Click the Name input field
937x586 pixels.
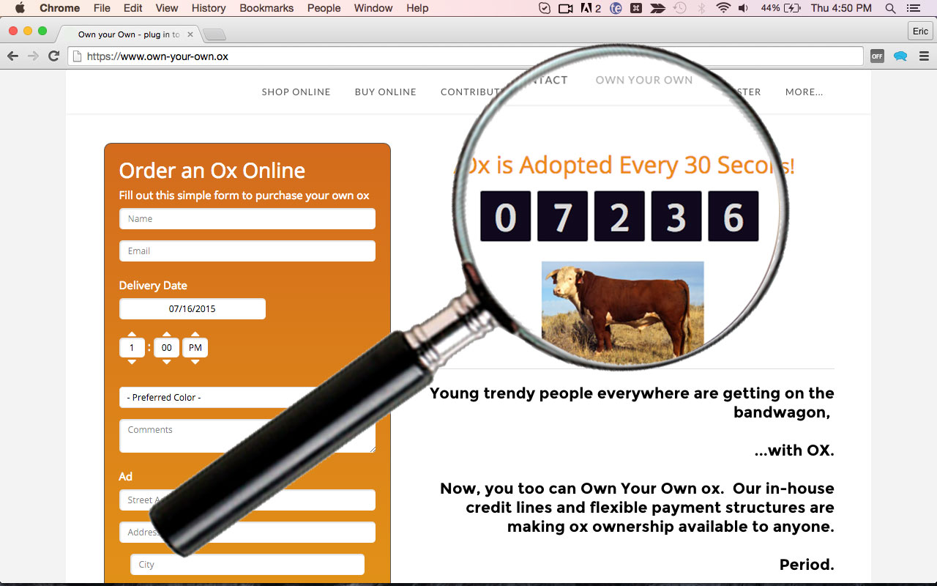(247, 218)
